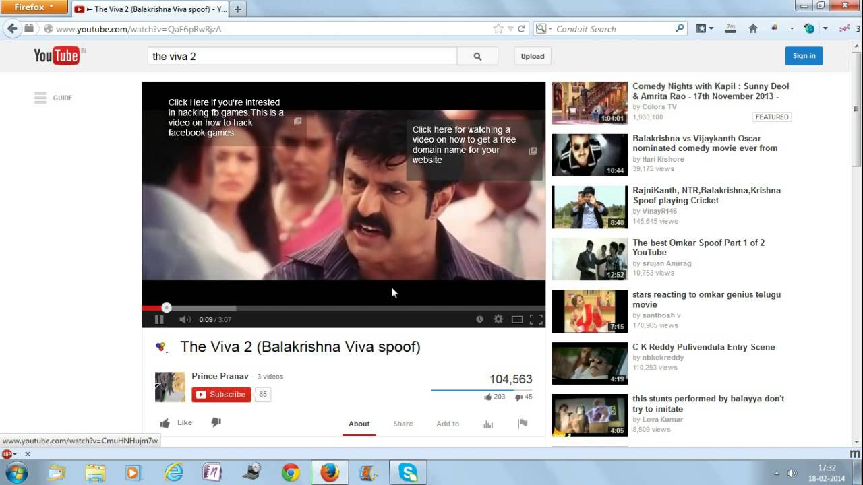Screen dimensions: 863x485
Task: Open 'C K Reddy Pulivendula Entry Scene' video
Action: point(704,347)
